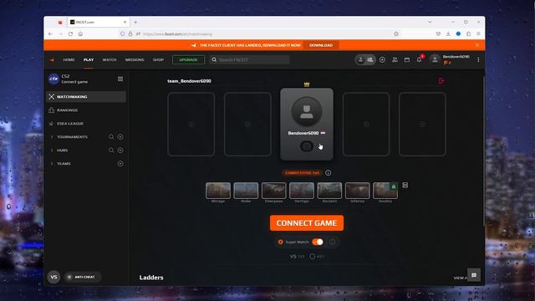The width and height of the screenshot is (535, 301).
Task: Select MATCHMAKING in the sidebar
Action: (x=86, y=97)
